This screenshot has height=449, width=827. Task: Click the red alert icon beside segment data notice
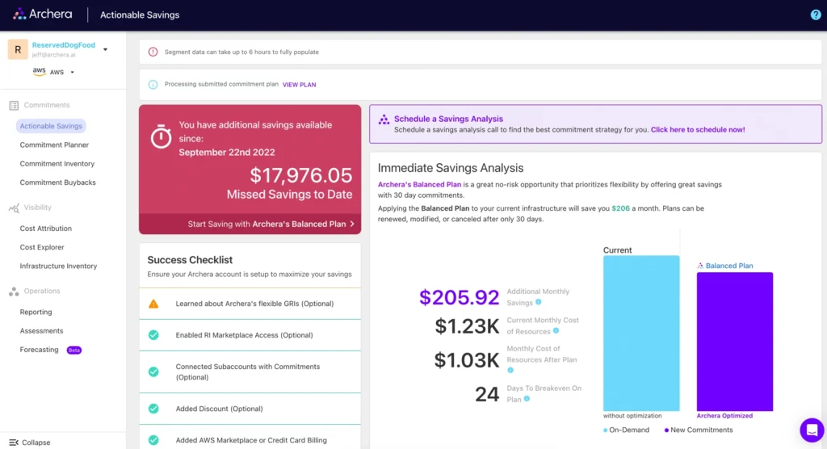pos(153,52)
